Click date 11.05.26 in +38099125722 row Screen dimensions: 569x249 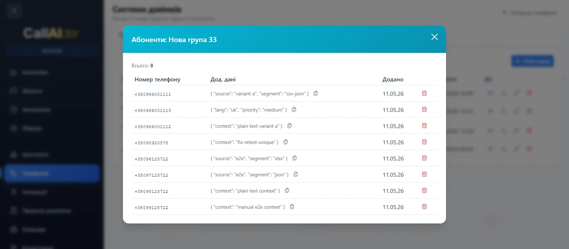coord(393,207)
